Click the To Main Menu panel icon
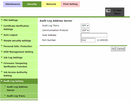Viewport: 131px width, 101px height. (x=108, y=11)
